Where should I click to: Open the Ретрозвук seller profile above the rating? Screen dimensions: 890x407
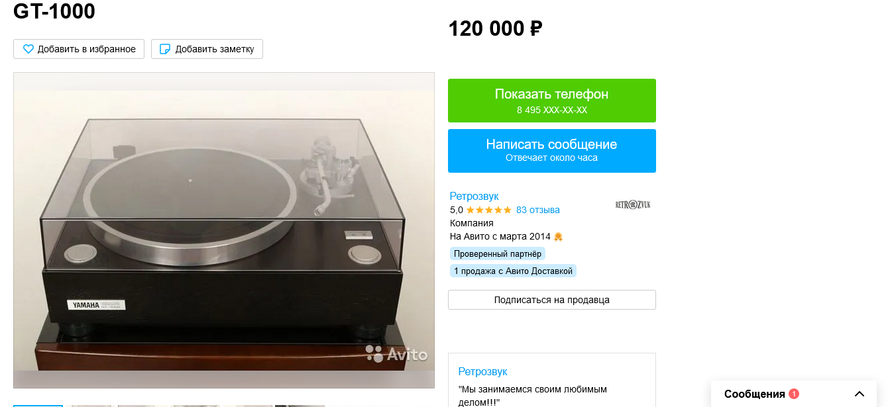point(474,196)
